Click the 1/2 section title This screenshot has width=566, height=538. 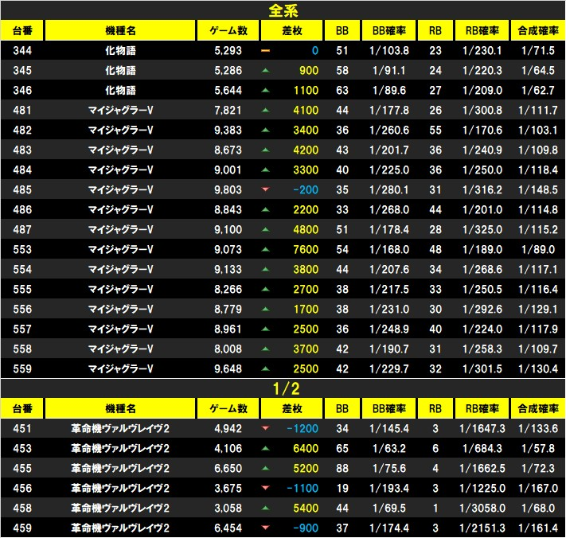[287, 388]
